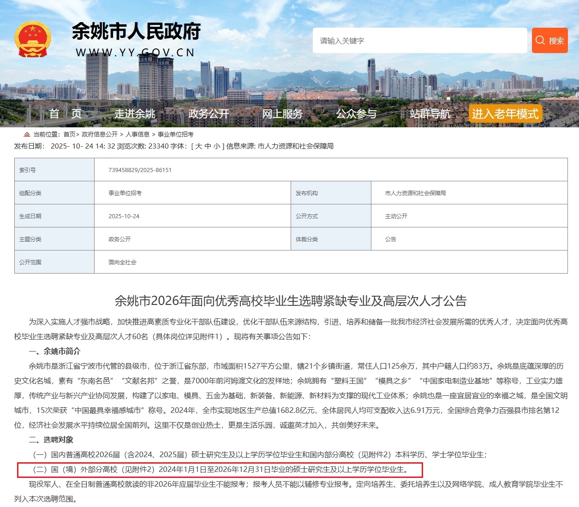The height and width of the screenshot is (507, 579).
Task: Go to 走进余姚 in main navigation
Action: pyautogui.click(x=135, y=113)
